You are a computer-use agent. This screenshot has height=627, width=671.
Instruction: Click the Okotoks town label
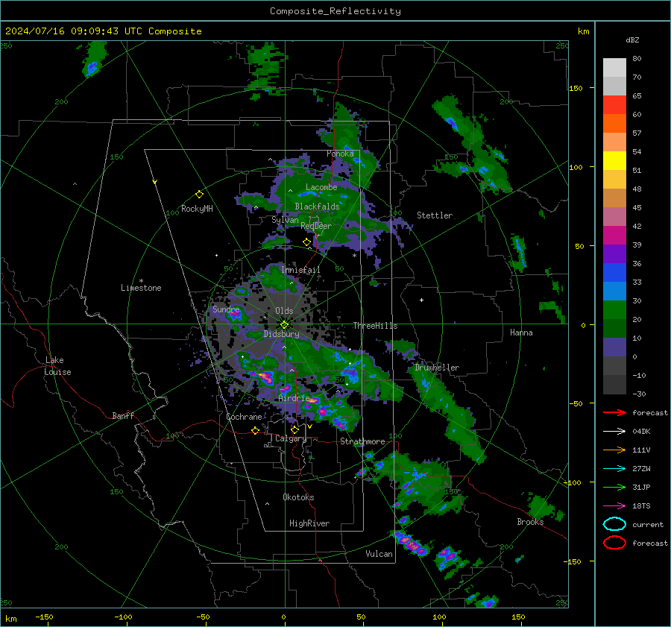(x=298, y=497)
